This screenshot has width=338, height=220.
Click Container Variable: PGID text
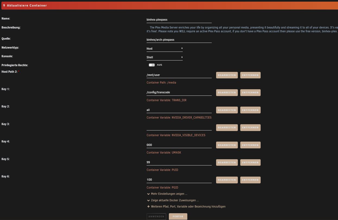(x=162, y=187)
